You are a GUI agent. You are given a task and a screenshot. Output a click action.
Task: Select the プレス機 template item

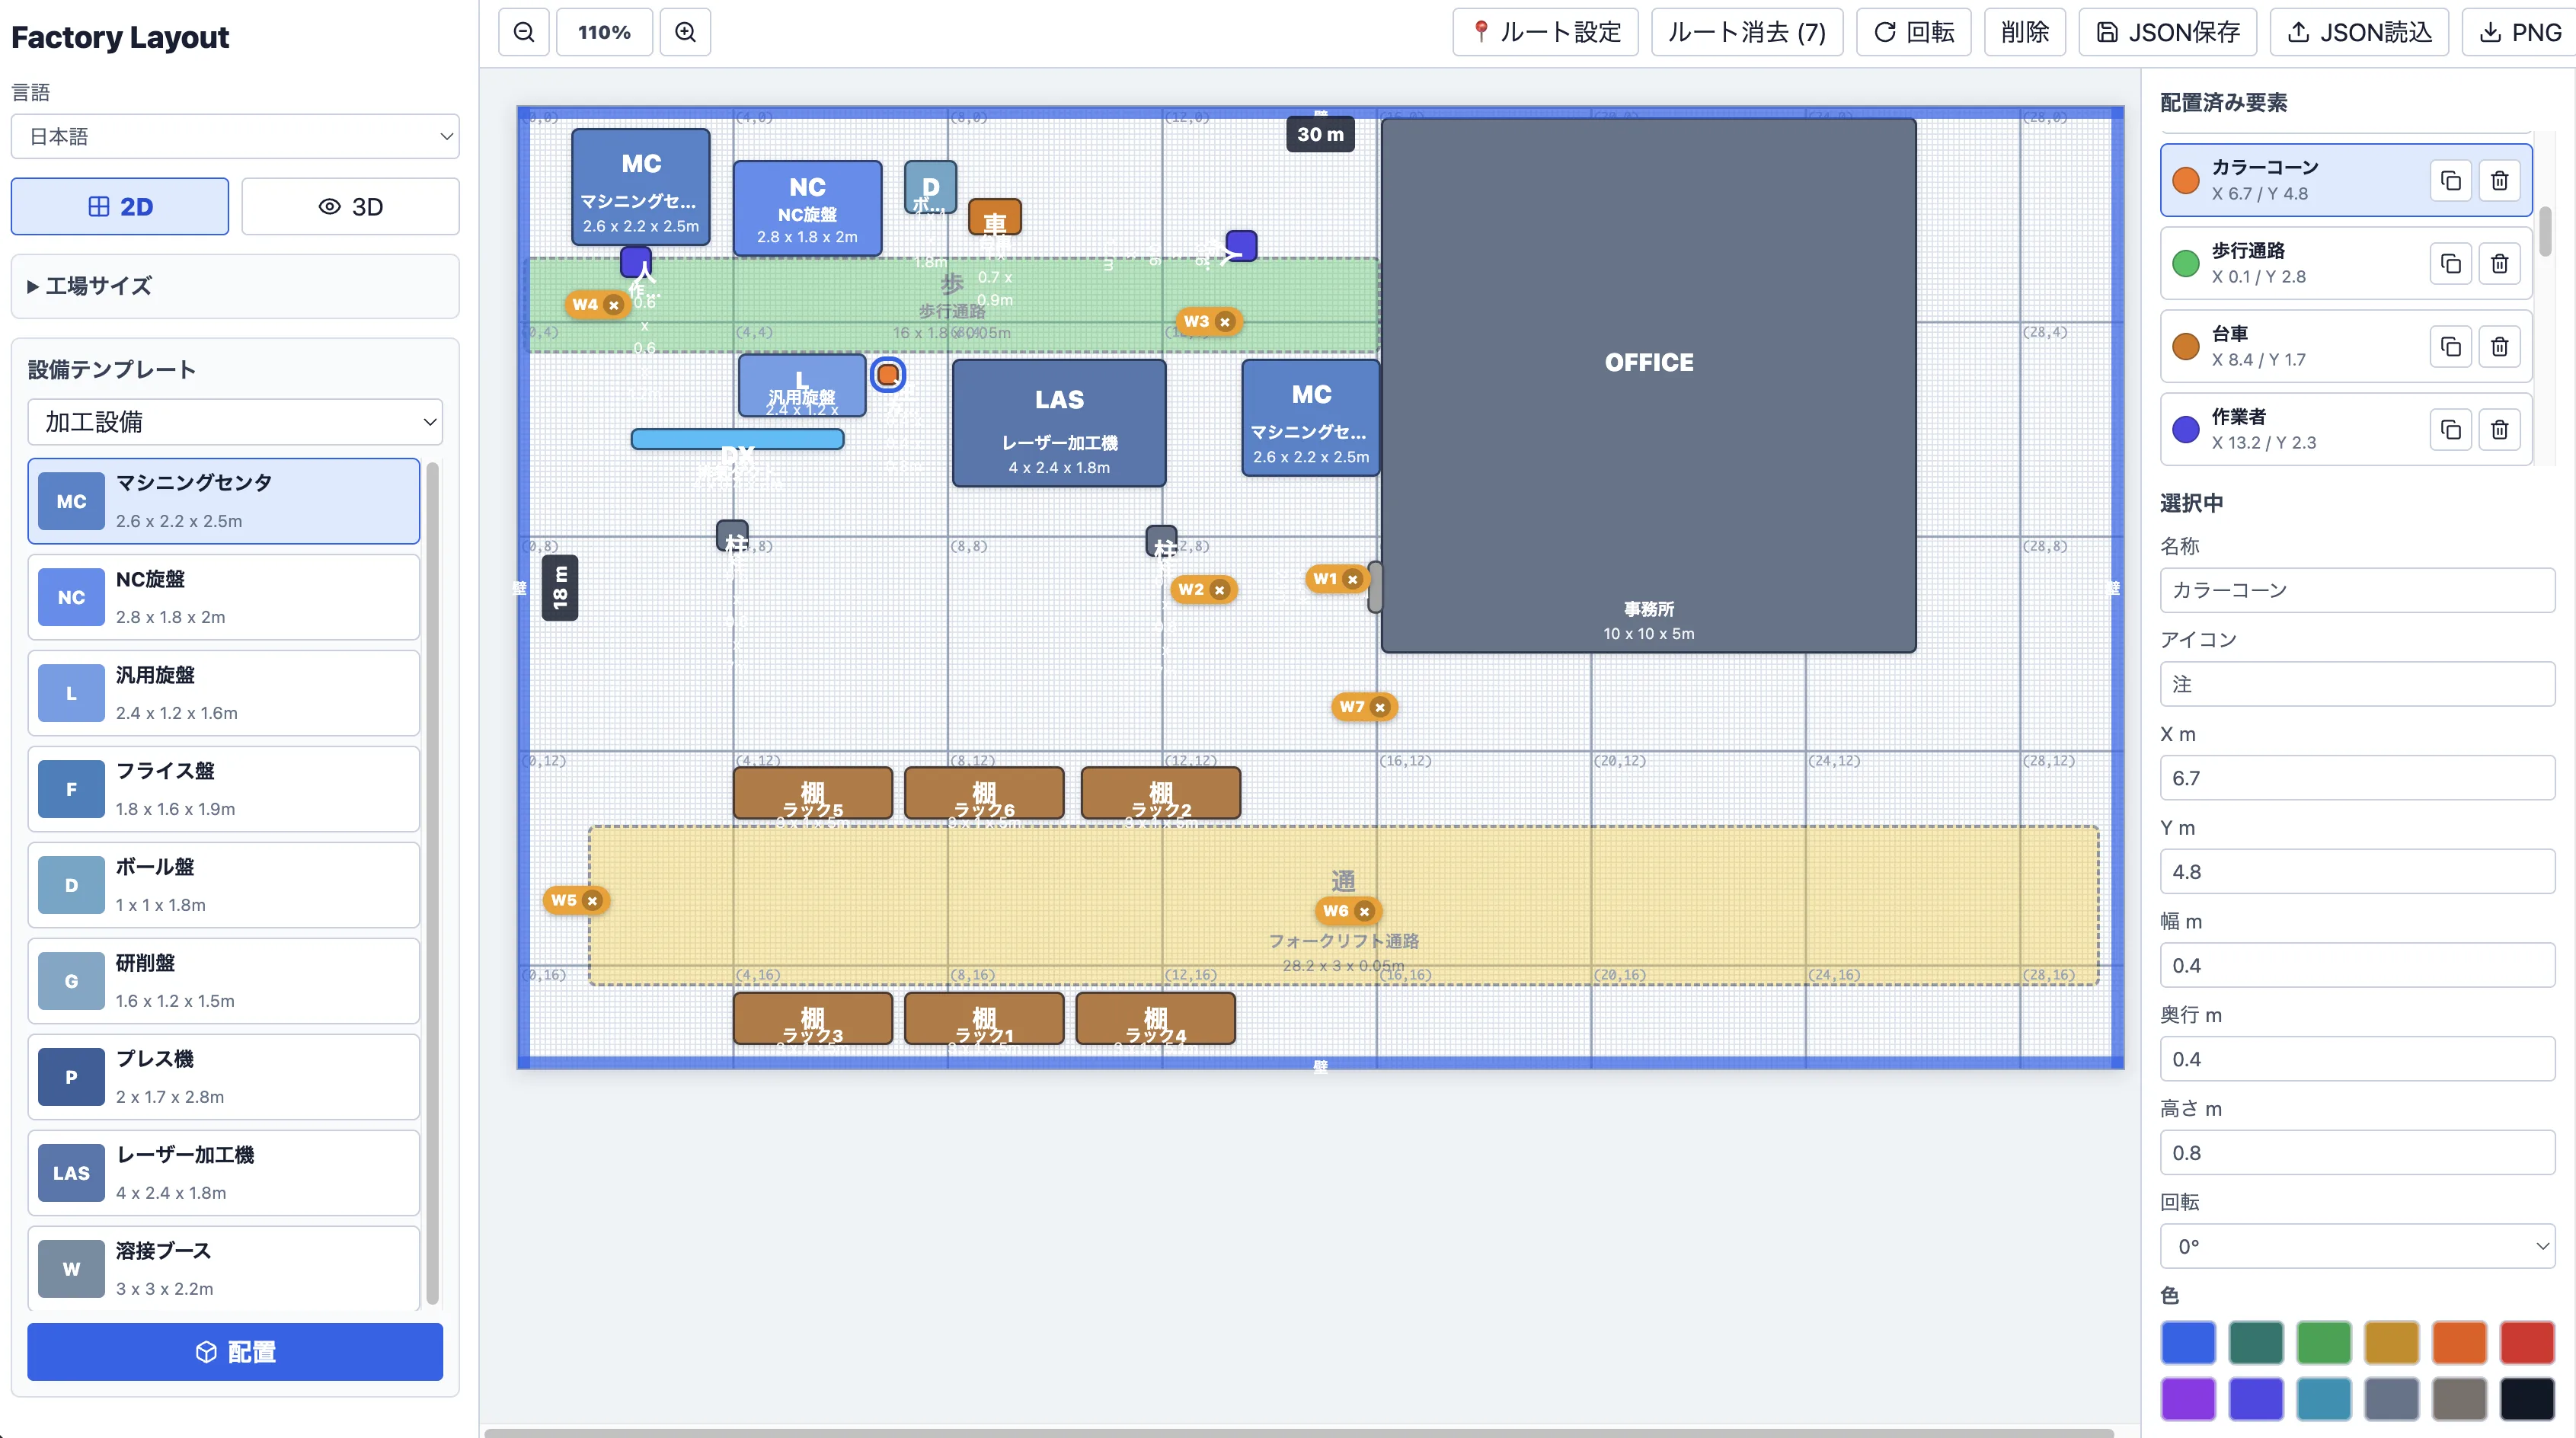223,1077
